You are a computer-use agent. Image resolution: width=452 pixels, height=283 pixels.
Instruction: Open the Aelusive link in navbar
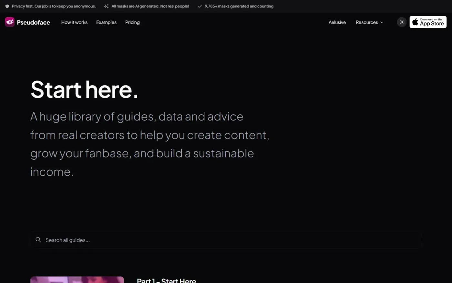click(x=337, y=22)
